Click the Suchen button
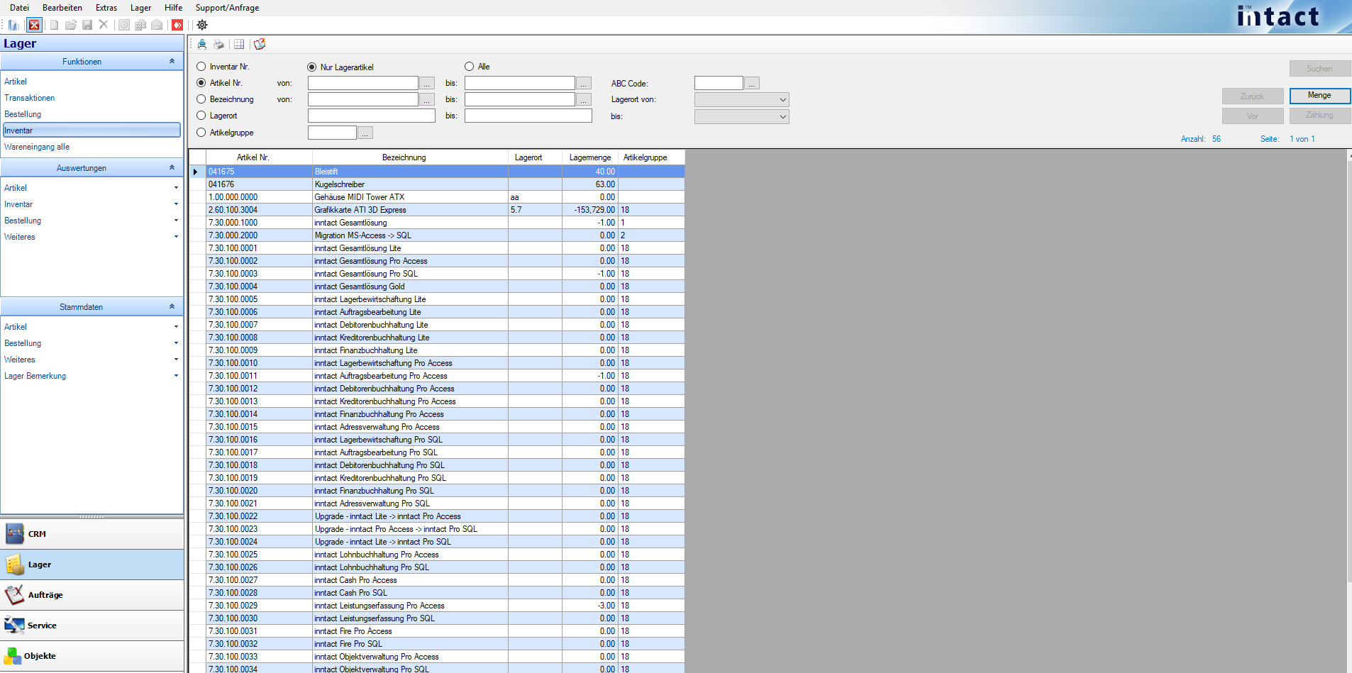This screenshot has width=1352, height=673. point(1319,69)
